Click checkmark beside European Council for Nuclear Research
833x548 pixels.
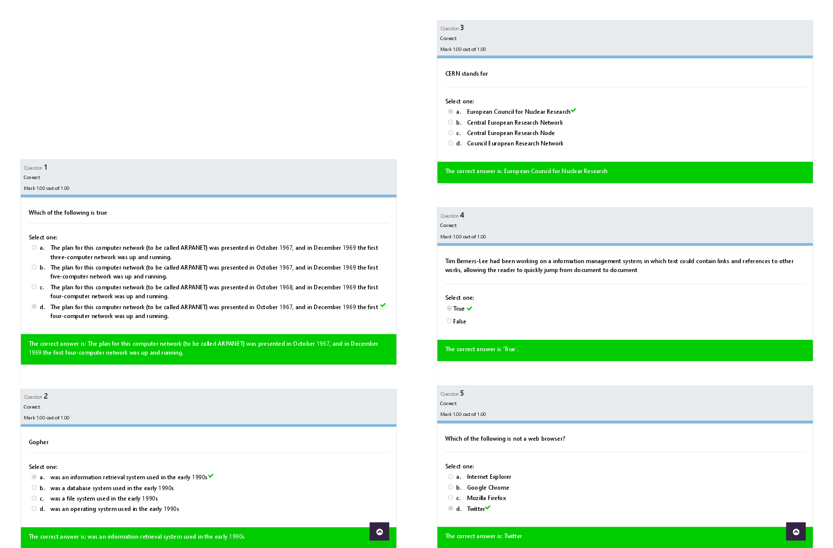pos(573,110)
